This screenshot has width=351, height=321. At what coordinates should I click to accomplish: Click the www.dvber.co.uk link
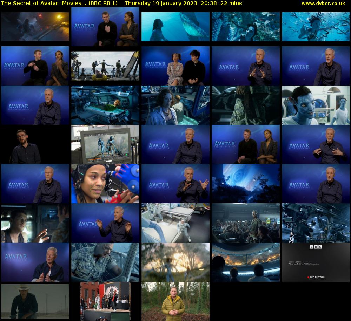323,3
